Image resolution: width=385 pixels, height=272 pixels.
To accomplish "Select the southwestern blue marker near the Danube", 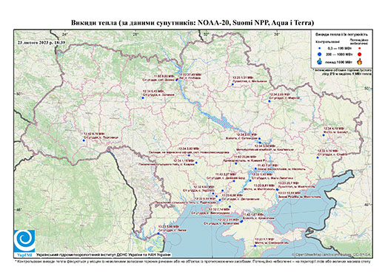I will click(x=158, y=233).
